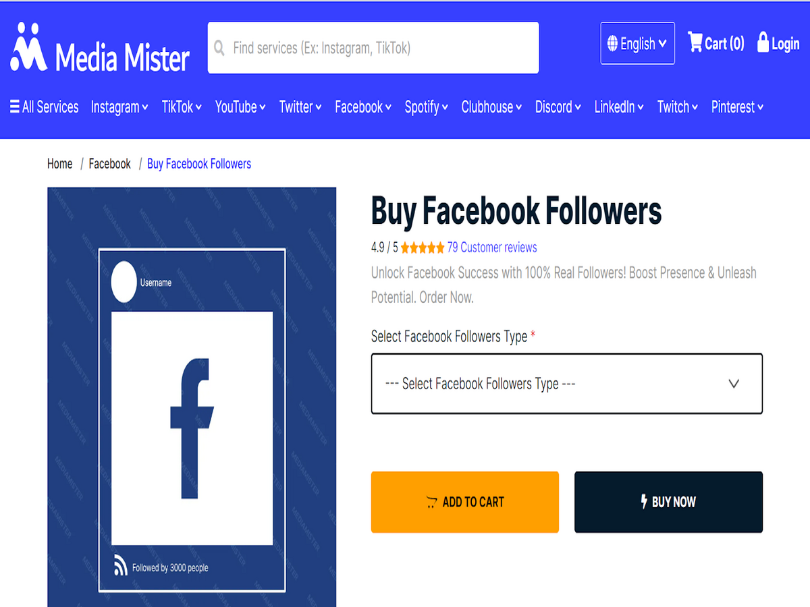Click the BUY NOW button
Viewport: 810px width, 607px height.
(x=668, y=502)
